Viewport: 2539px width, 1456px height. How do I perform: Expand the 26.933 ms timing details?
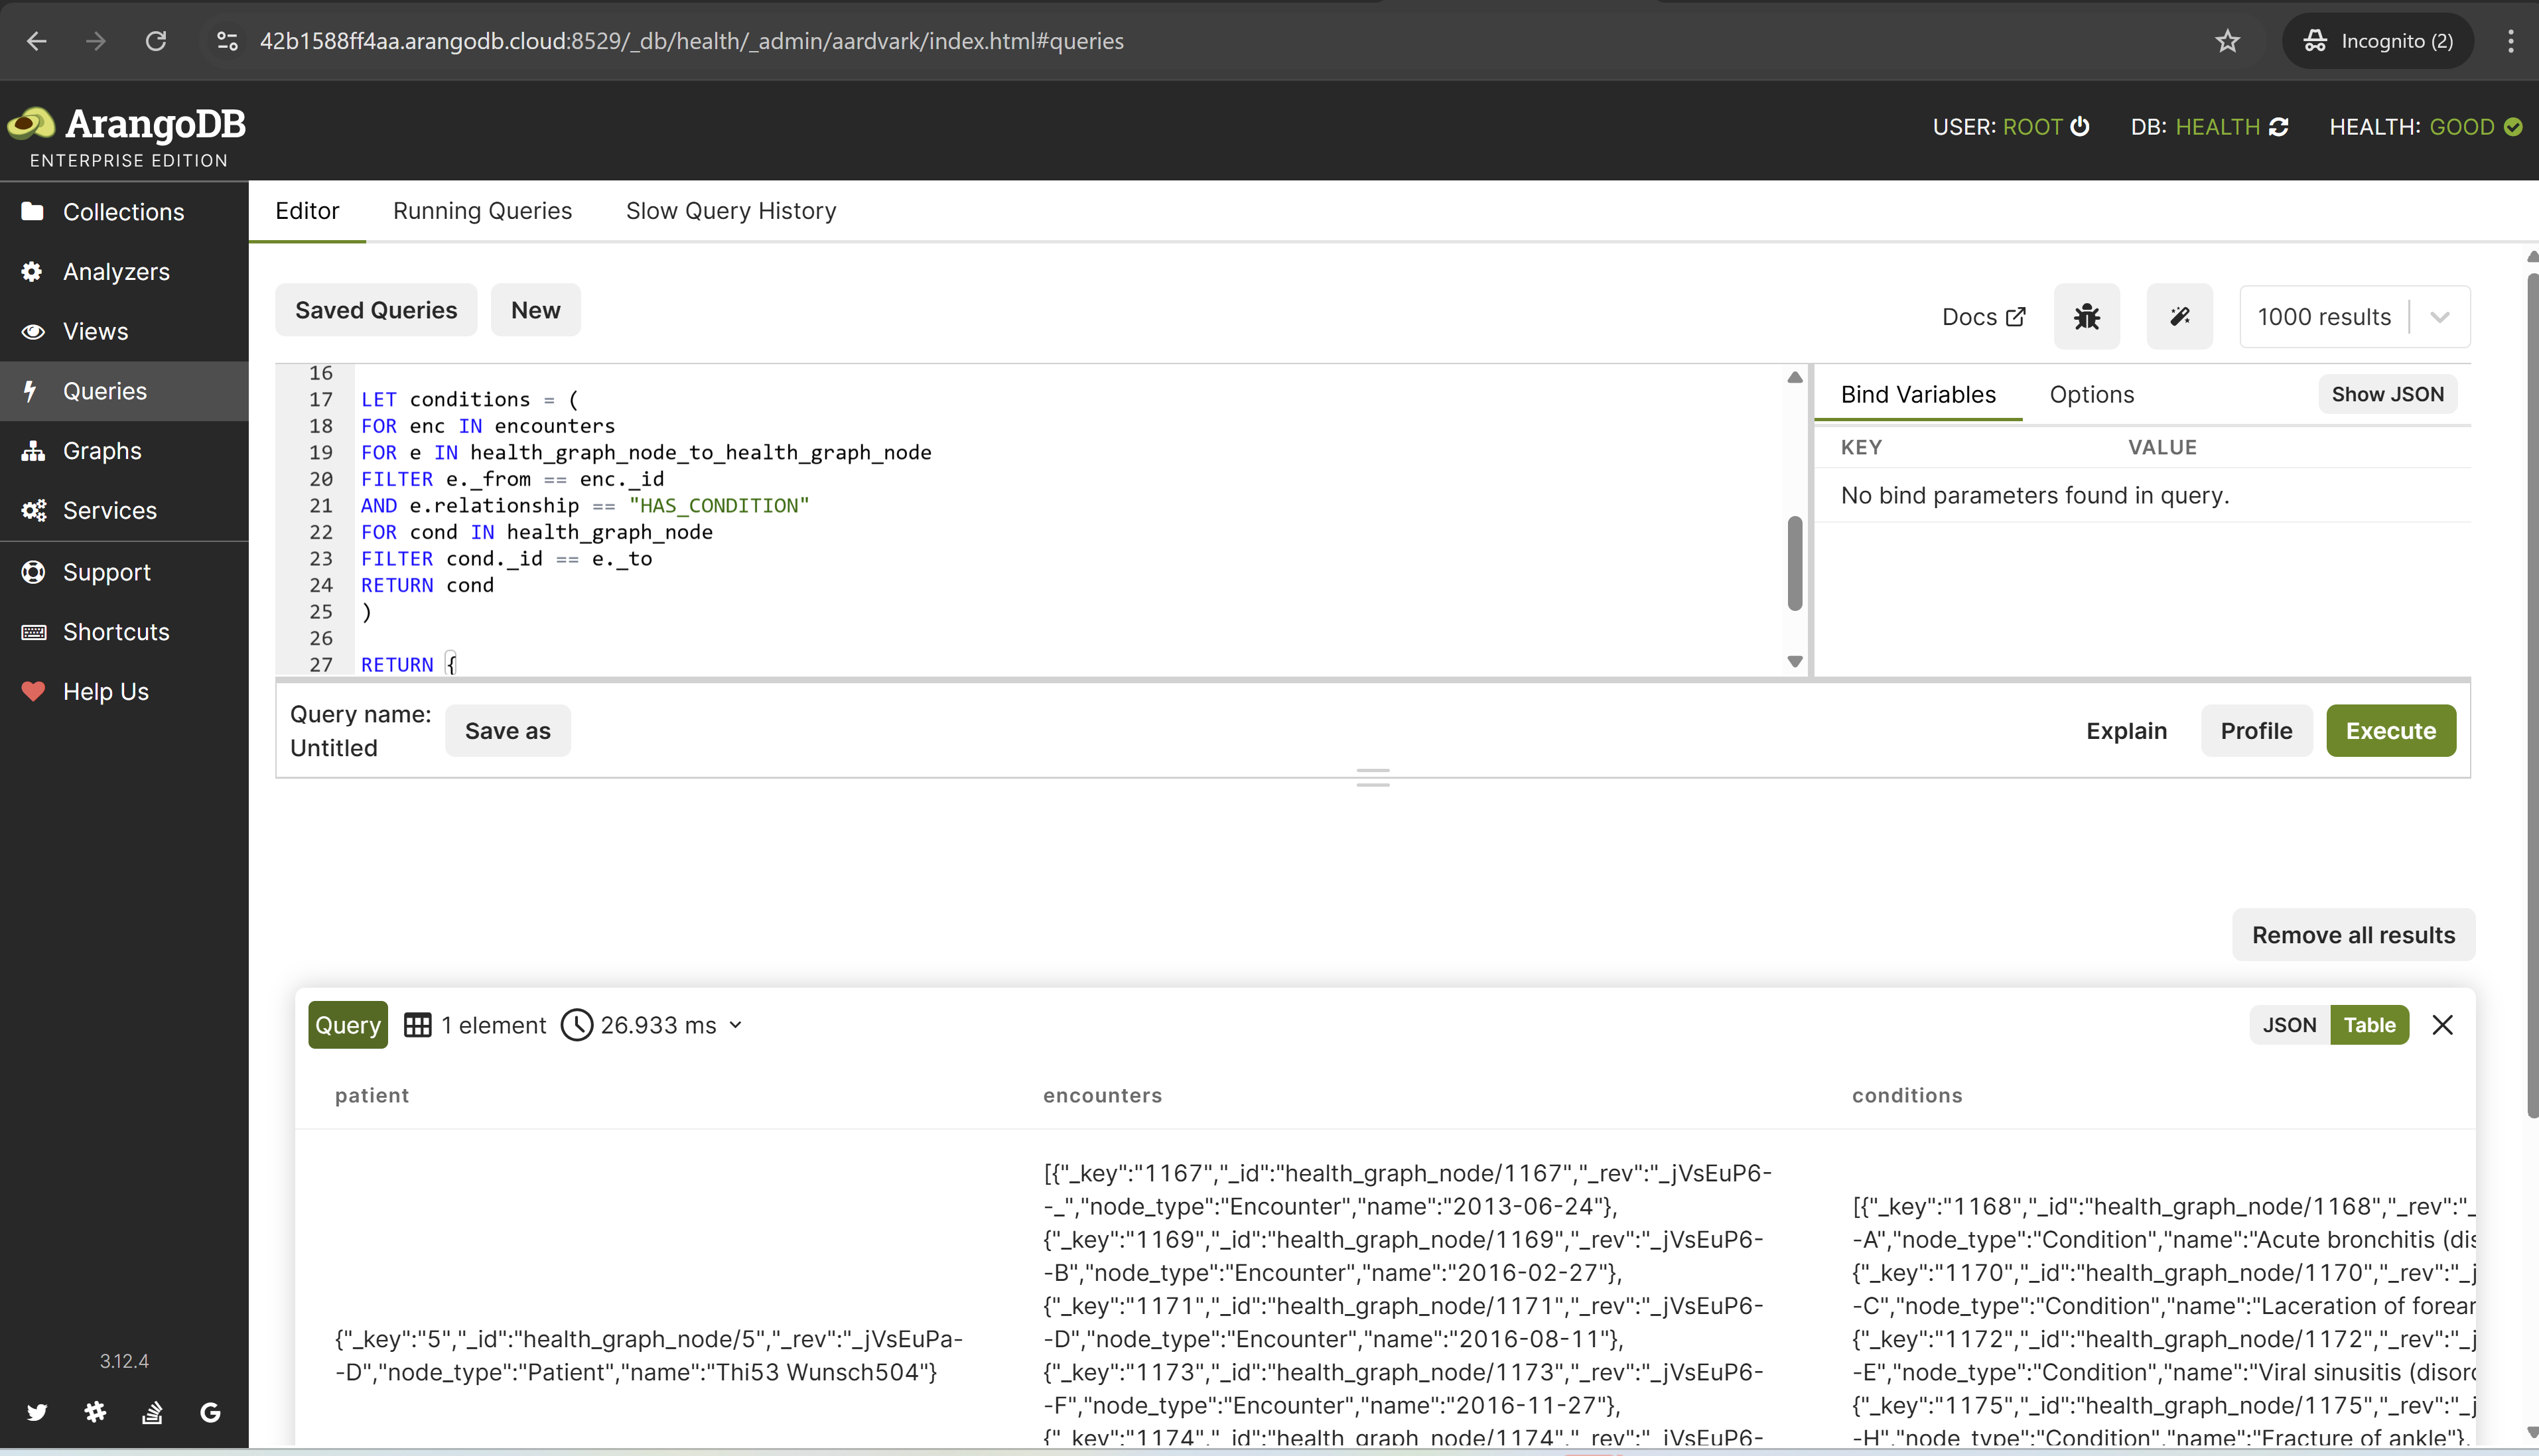736,1025
